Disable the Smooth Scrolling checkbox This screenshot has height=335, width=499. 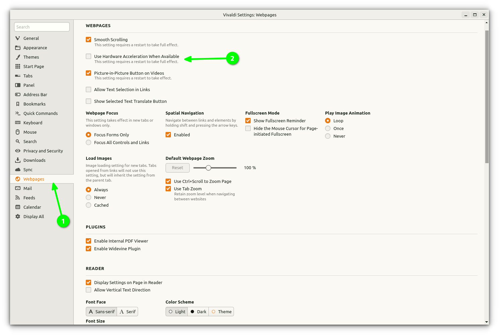(x=88, y=40)
